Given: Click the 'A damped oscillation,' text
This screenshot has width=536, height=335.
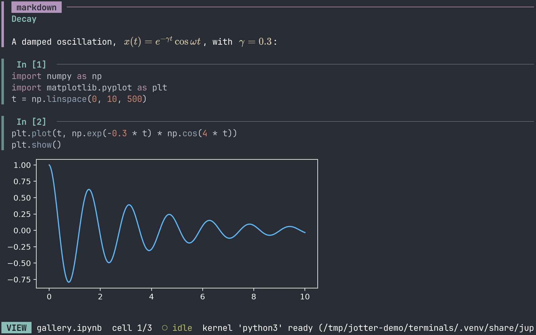Looking at the screenshot, I should 64,42.
